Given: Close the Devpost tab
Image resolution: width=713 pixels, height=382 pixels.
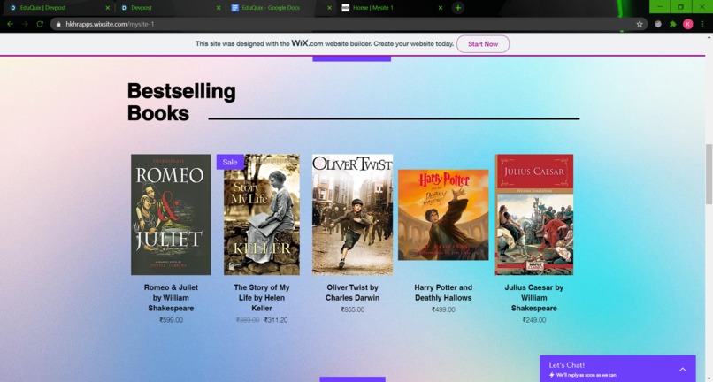Looking at the screenshot, I should (218, 8).
